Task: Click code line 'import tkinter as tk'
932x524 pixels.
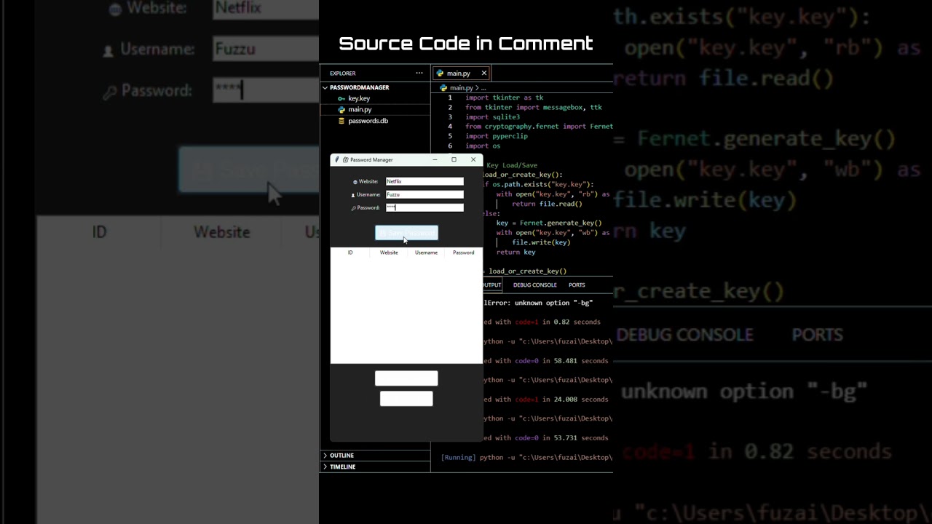Action: [505, 98]
